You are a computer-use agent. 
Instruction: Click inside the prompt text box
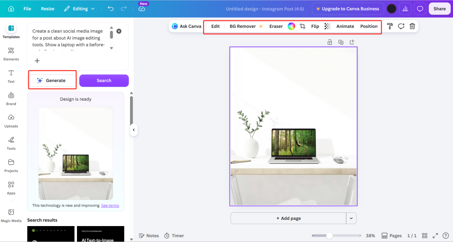[x=69, y=39]
